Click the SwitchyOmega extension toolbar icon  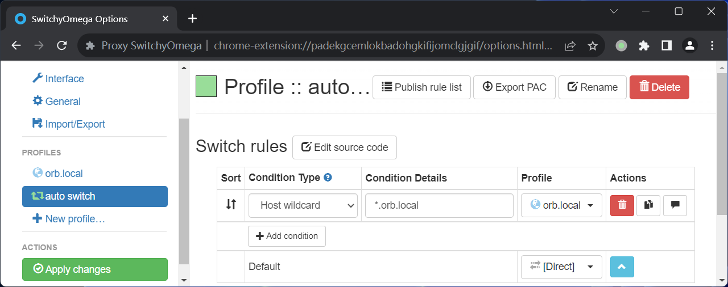(621, 46)
